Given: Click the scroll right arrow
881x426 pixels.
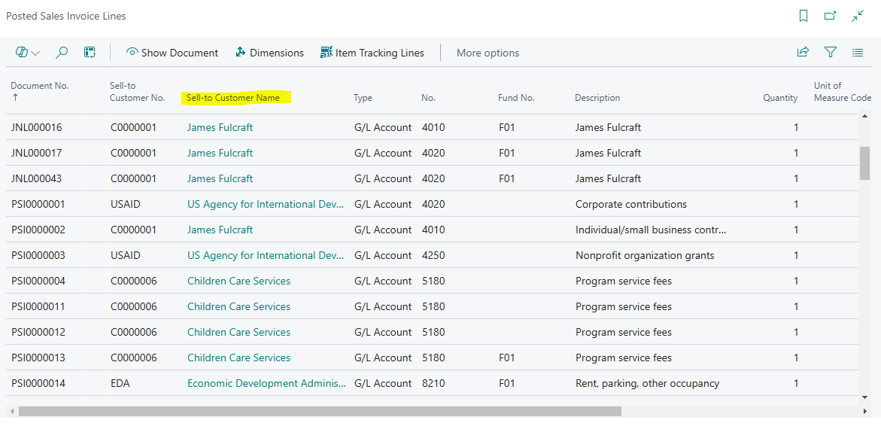Looking at the screenshot, I should pos(864,412).
